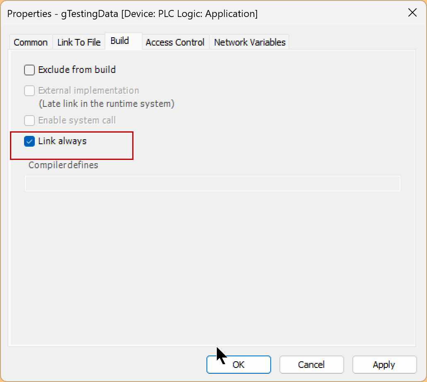Click into the Compiler defines text field
Viewport: 427px width, 382px height.
212,184
